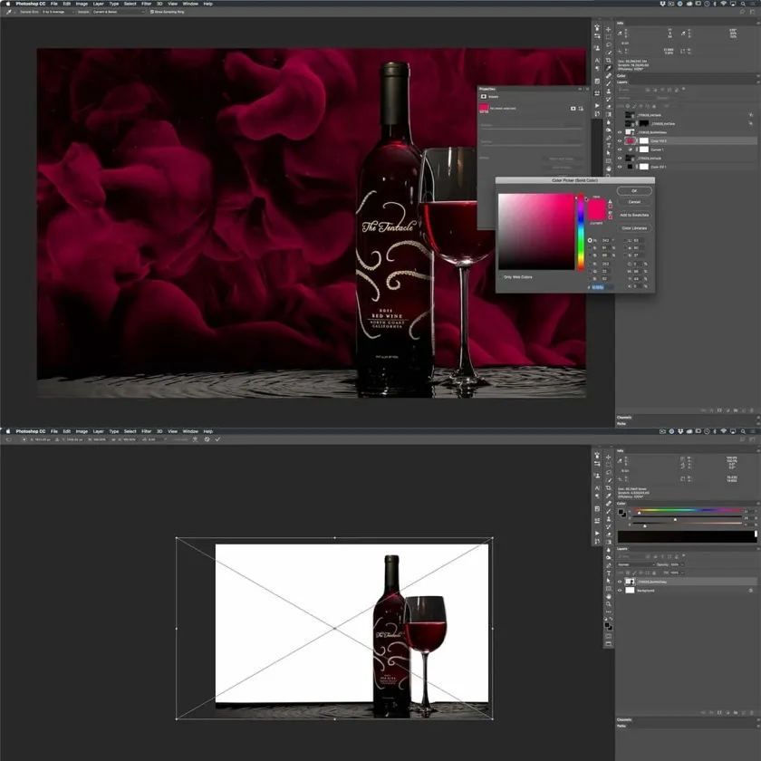Image resolution: width=761 pixels, height=761 pixels.
Task: Commit the transform with the checkmark icon
Action: pos(217,439)
